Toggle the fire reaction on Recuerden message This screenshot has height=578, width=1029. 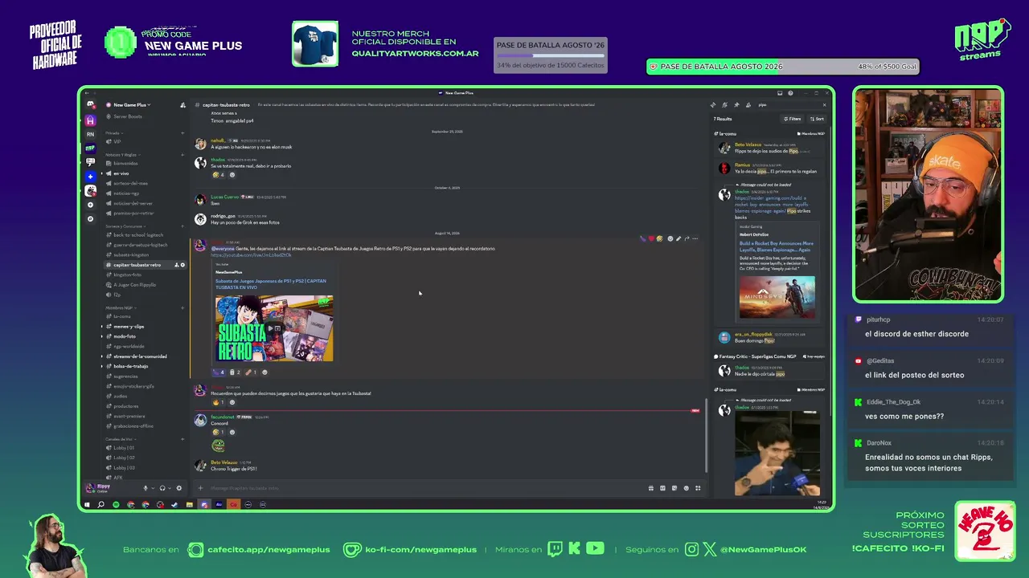(217, 402)
